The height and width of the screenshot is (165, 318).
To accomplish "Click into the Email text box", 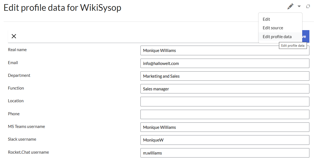I will pyautogui.click(x=225, y=63).
